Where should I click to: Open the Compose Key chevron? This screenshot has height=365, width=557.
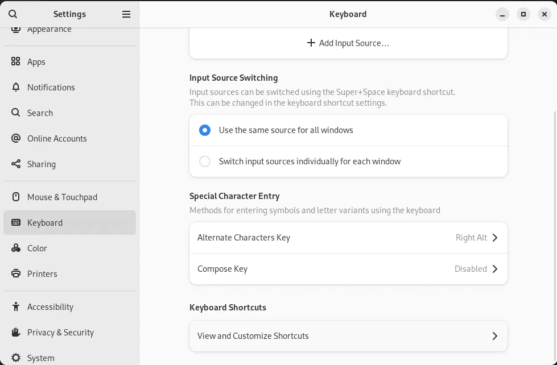pyautogui.click(x=495, y=269)
